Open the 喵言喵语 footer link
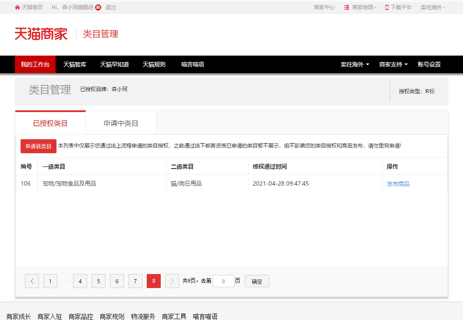This screenshot has width=463, height=320. (x=205, y=316)
